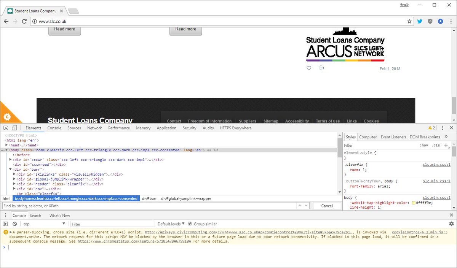Select div#burr in the breadcrumb
Viewport: 457px width, 268px height.
click(x=149, y=198)
